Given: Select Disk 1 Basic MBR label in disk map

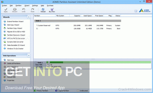Looking at the screenshot, I should 40,65.
